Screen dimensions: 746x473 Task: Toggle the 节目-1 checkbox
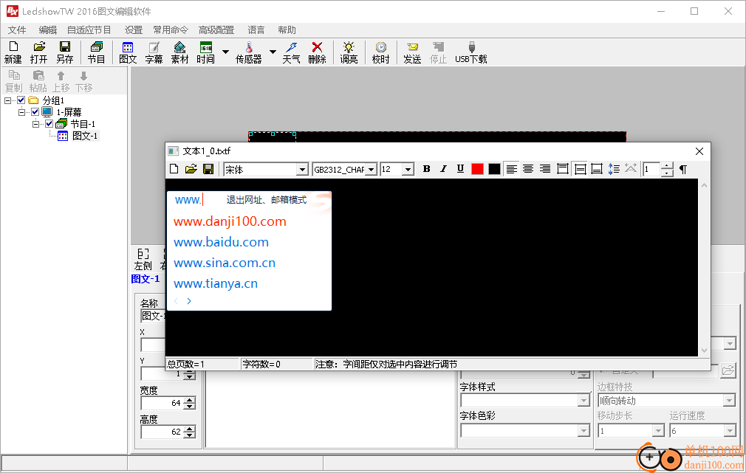pos(49,123)
